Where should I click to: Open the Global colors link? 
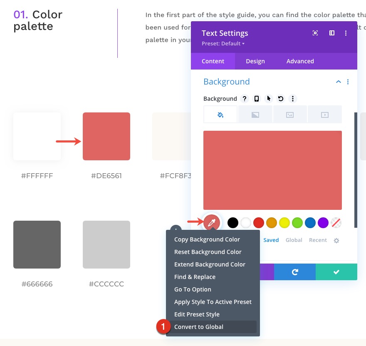pyautogui.click(x=294, y=240)
